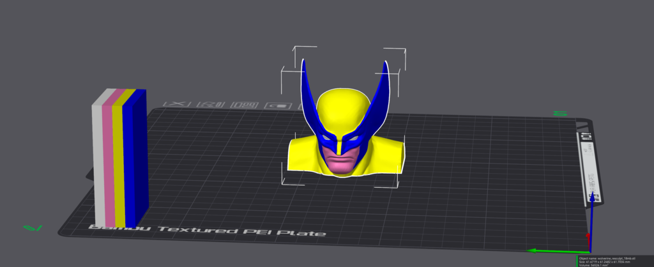Click the plate's auto-arrange icon
The height and width of the screenshot is (267, 654).
coord(244,105)
